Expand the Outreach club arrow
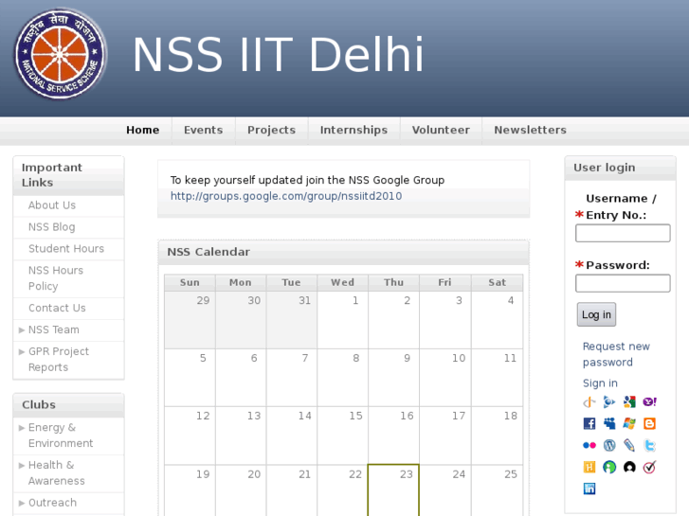The width and height of the screenshot is (689, 516). click(22, 503)
